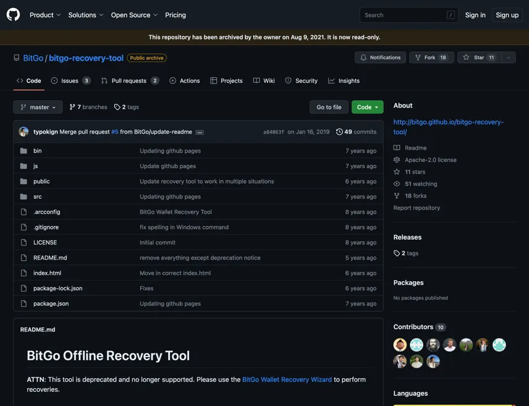Viewport: 529px width, 406px height.
Task: Click the package.json file icon
Action: pos(23,303)
